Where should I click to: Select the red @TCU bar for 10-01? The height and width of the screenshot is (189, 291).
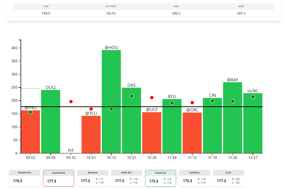tap(91, 135)
